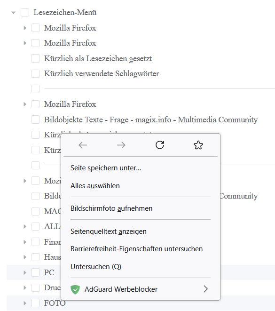Screen dimensions: 275x311
Task: Choose Bildschirmfoto aufnehmen
Action: coord(141,208)
